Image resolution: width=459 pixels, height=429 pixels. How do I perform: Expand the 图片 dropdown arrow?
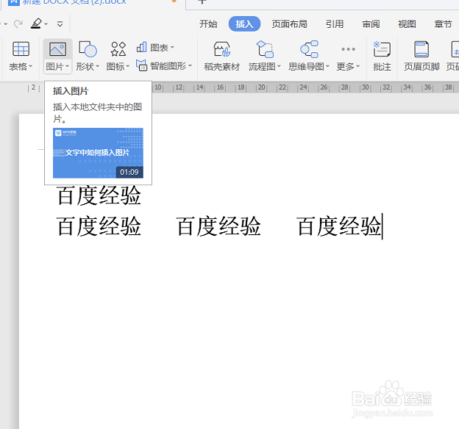click(68, 66)
